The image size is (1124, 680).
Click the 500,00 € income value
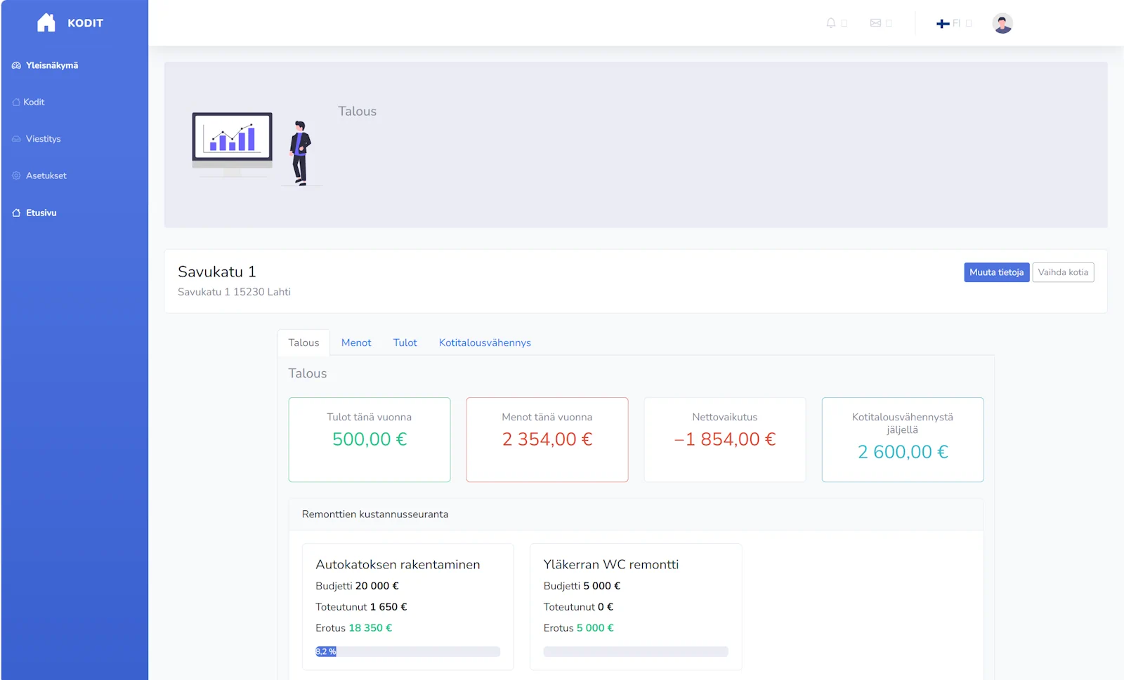click(370, 439)
